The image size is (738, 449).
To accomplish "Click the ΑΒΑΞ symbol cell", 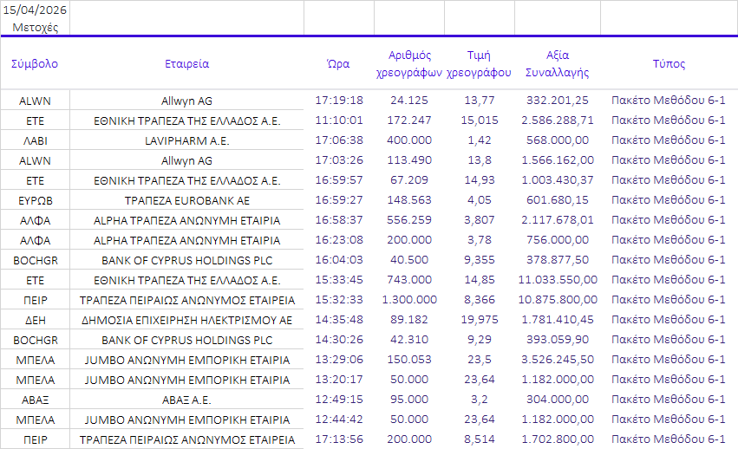I will click(x=36, y=400).
